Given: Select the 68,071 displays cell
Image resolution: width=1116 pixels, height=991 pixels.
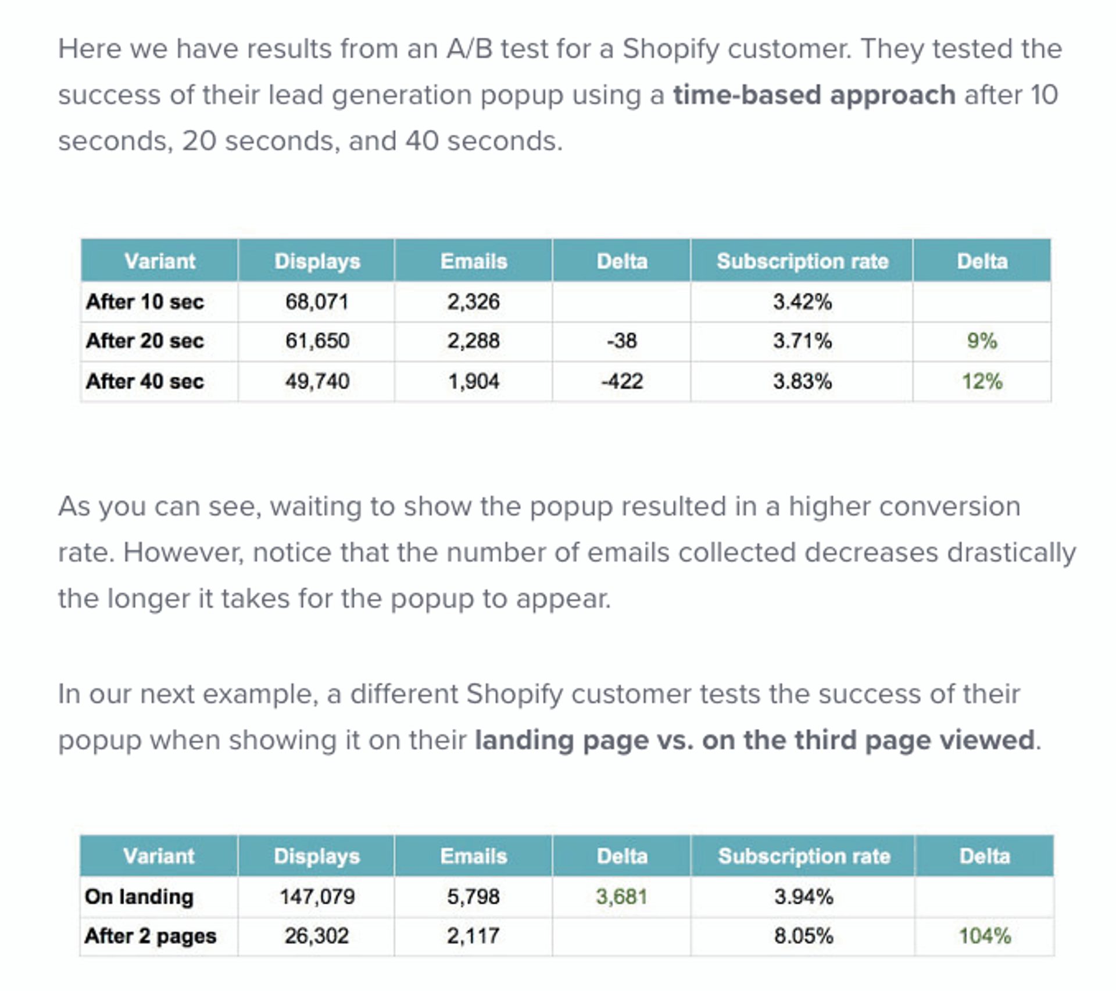Looking at the screenshot, I should click(317, 302).
